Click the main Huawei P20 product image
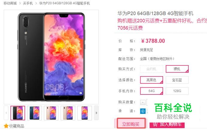 tap(51, 57)
